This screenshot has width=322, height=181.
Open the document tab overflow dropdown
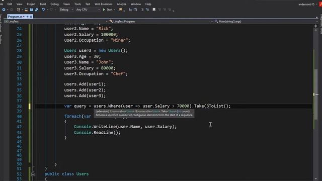(317, 17)
